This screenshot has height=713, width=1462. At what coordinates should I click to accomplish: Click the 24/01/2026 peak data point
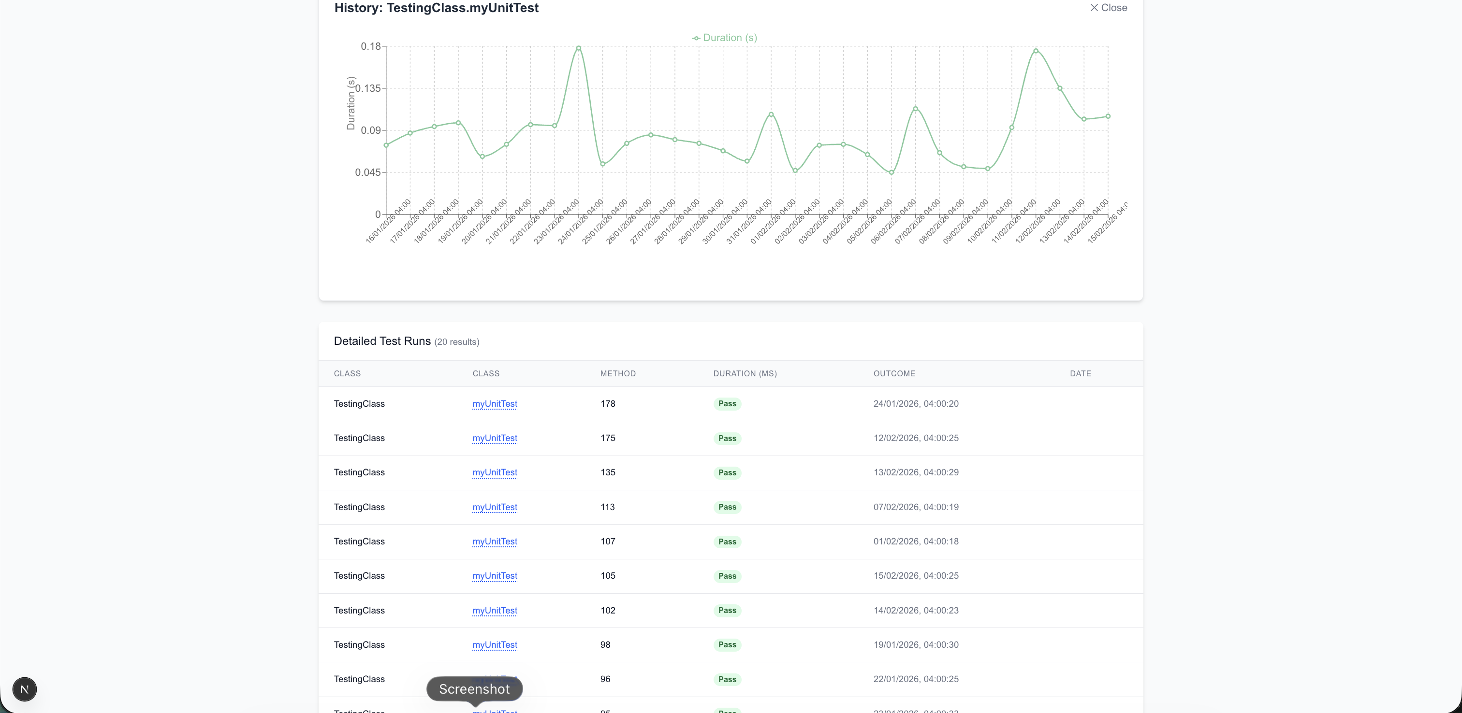click(578, 48)
